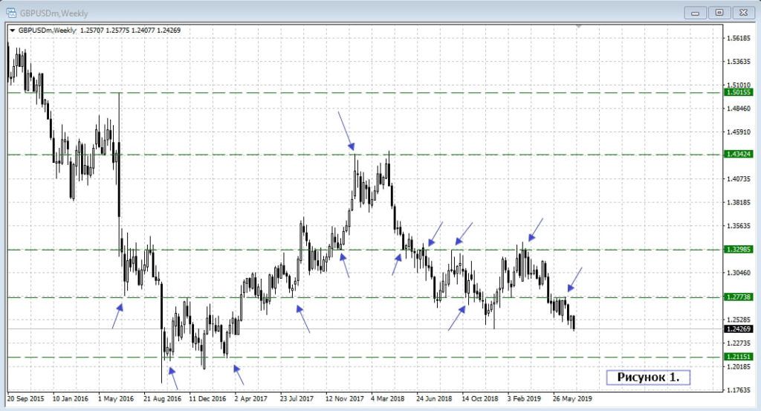The image size is (761, 411).
Task: Click the chart window icon in title bar
Action: pyautogui.click(x=11, y=12)
